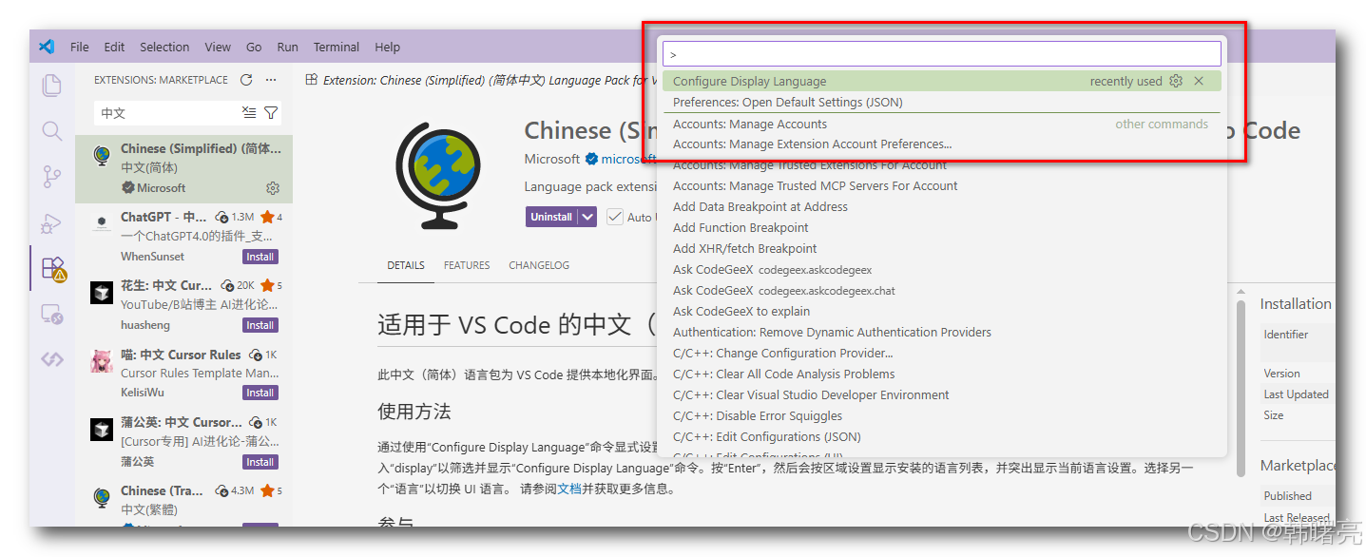Open the Extensions view icon

pos(53,269)
